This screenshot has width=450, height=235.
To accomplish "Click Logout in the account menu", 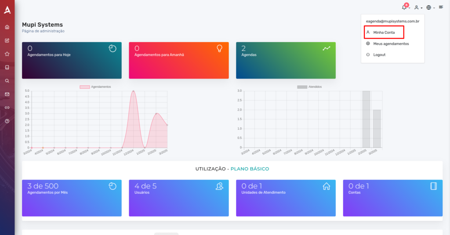I will point(379,55).
